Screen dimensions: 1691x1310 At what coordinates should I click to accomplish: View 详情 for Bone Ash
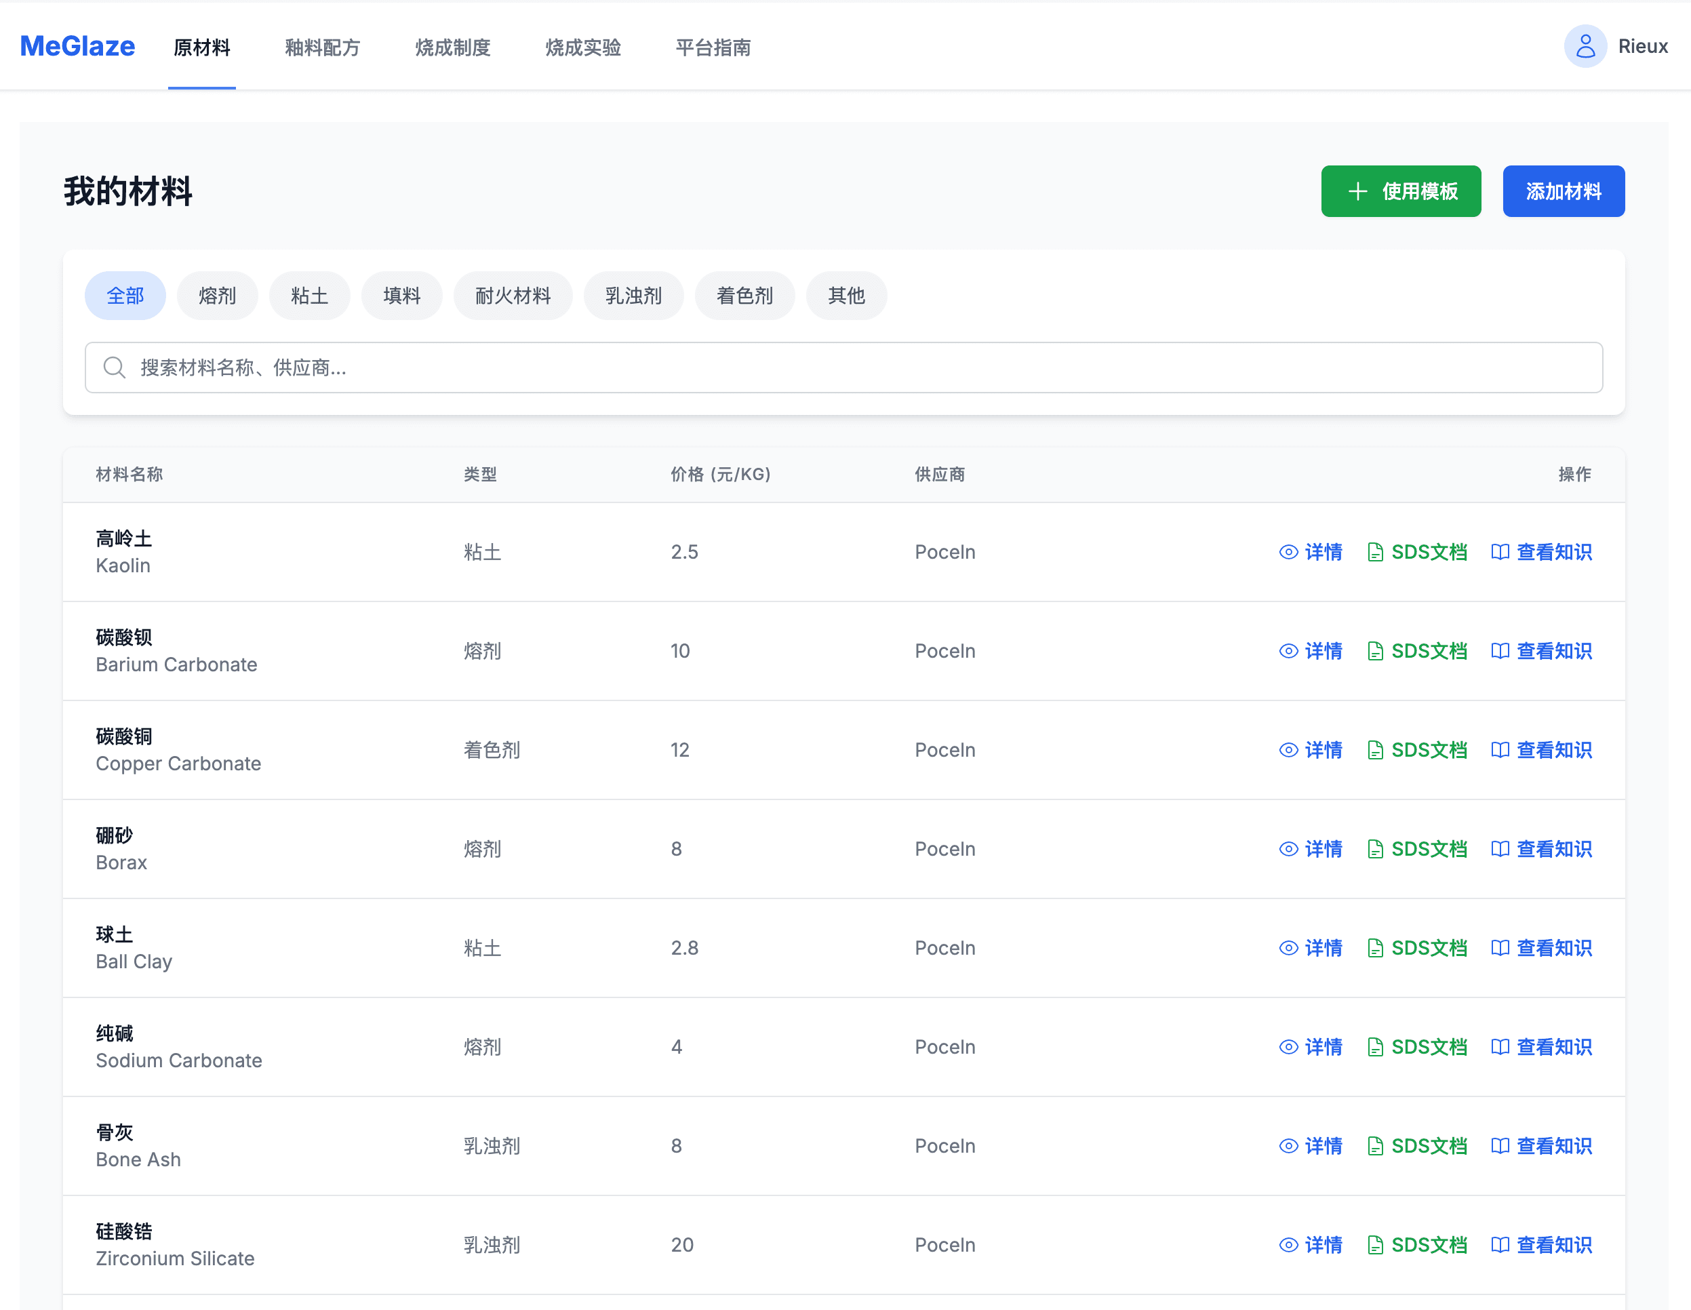click(x=1311, y=1147)
